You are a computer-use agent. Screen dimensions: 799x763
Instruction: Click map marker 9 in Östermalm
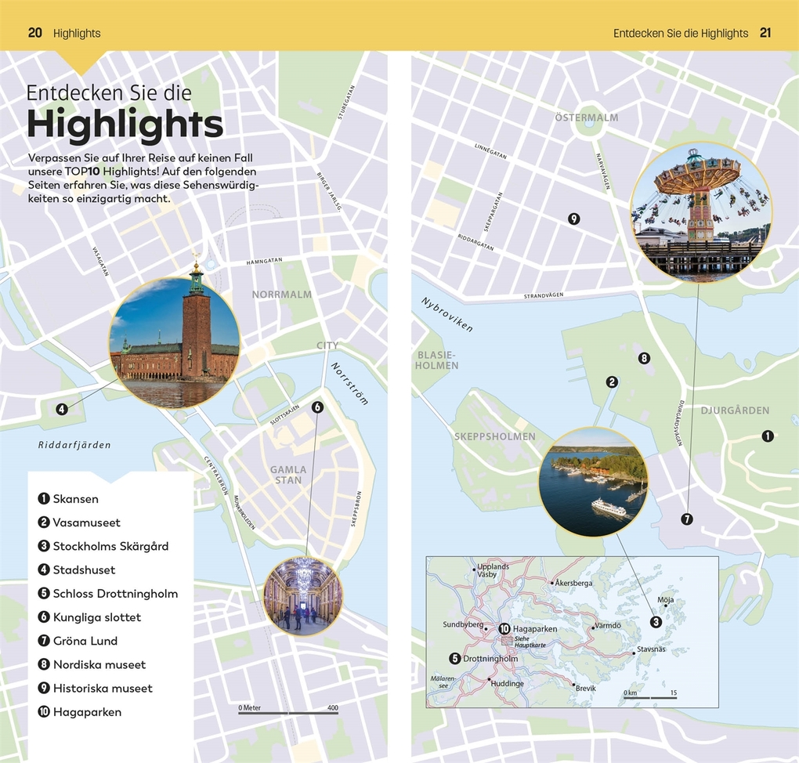pyautogui.click(x=574, y=219)
